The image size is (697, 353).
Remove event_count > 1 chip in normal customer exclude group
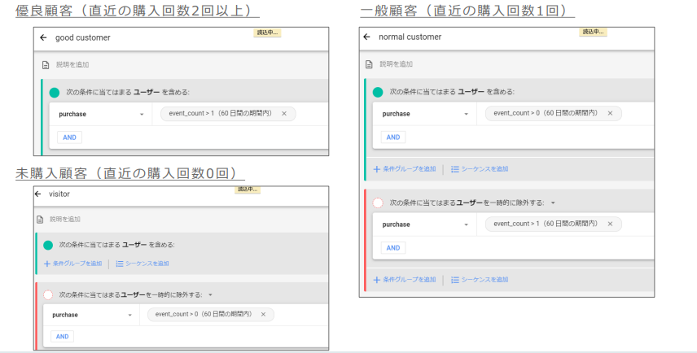pyautogui.click(x=610, y=224)
